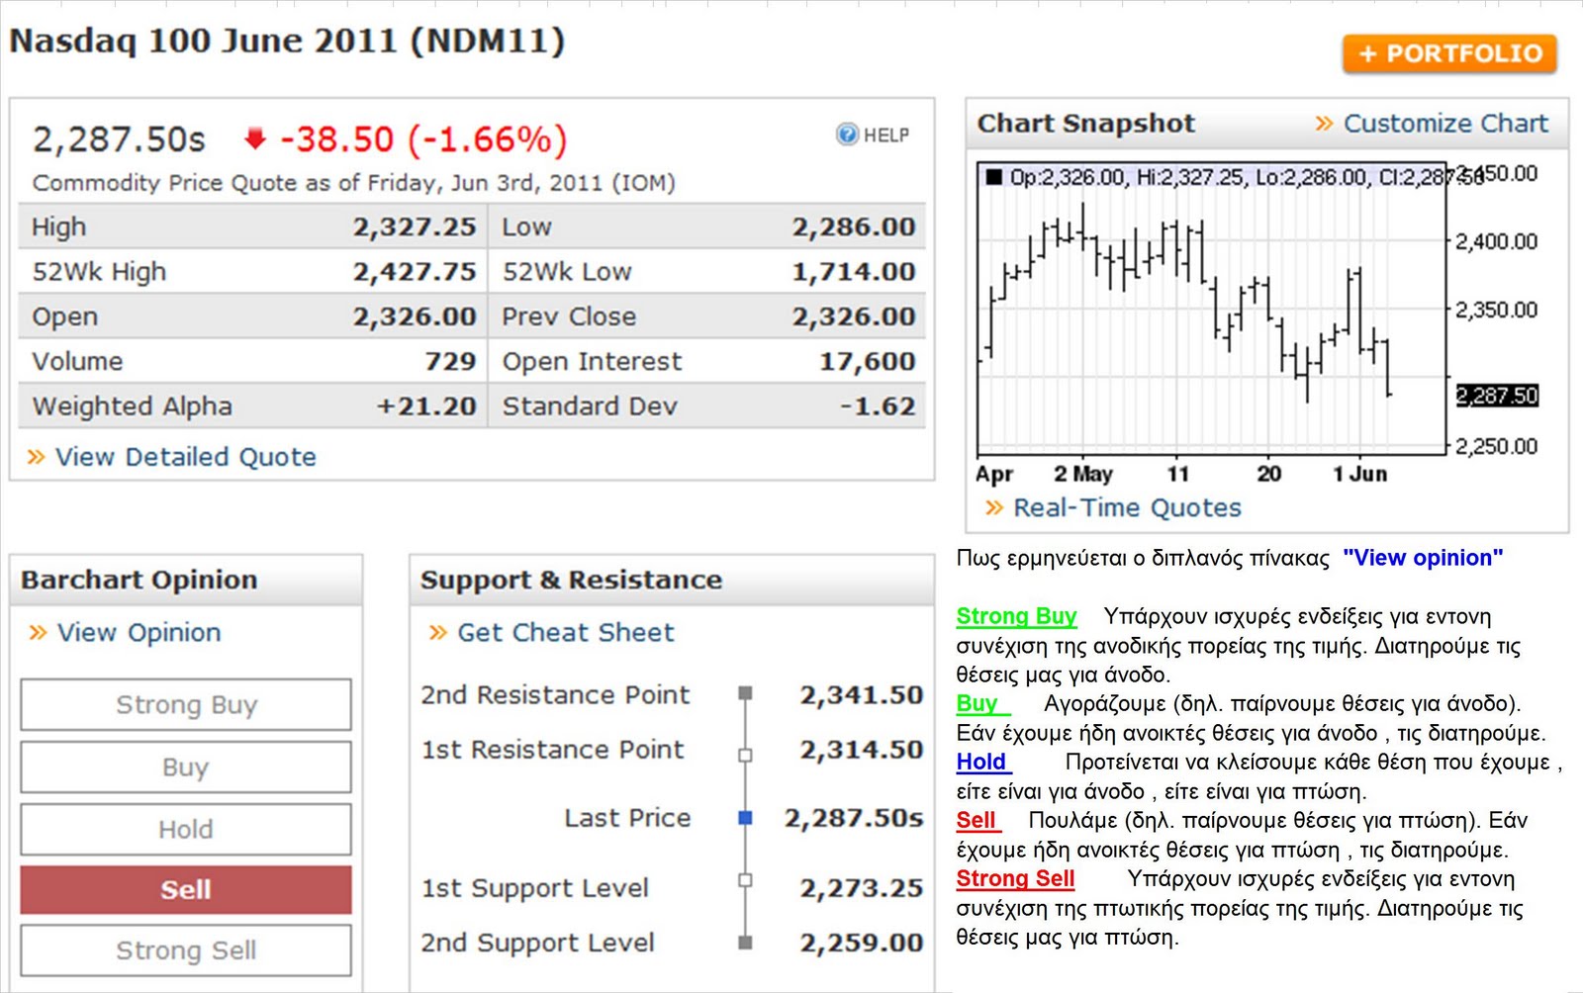Click the chevron icon beside View Opinion
Image resolution: width=1583 pixels, height=993 pixels.
pyautogui.click(x=39, y=633)
